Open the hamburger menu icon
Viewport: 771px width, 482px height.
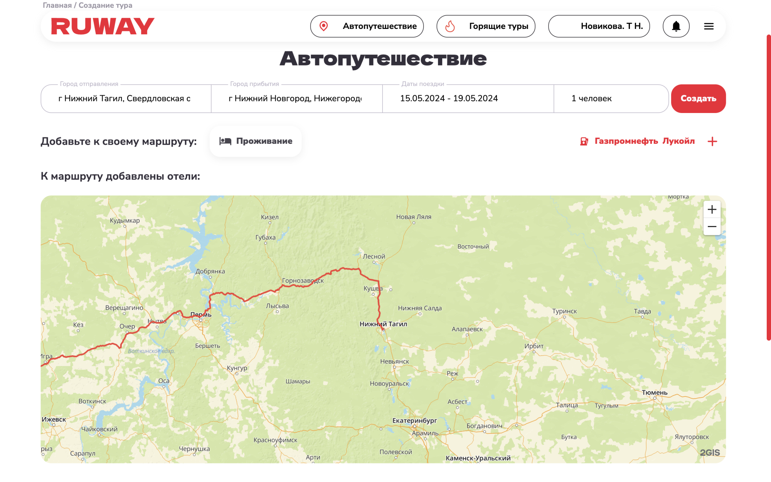[x=709, y=26]
